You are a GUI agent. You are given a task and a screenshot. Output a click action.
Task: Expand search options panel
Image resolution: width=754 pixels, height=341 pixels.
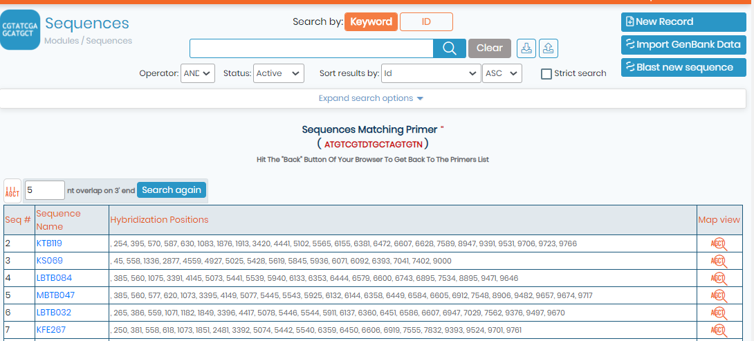pyautogui.click(x=371, y=98)
